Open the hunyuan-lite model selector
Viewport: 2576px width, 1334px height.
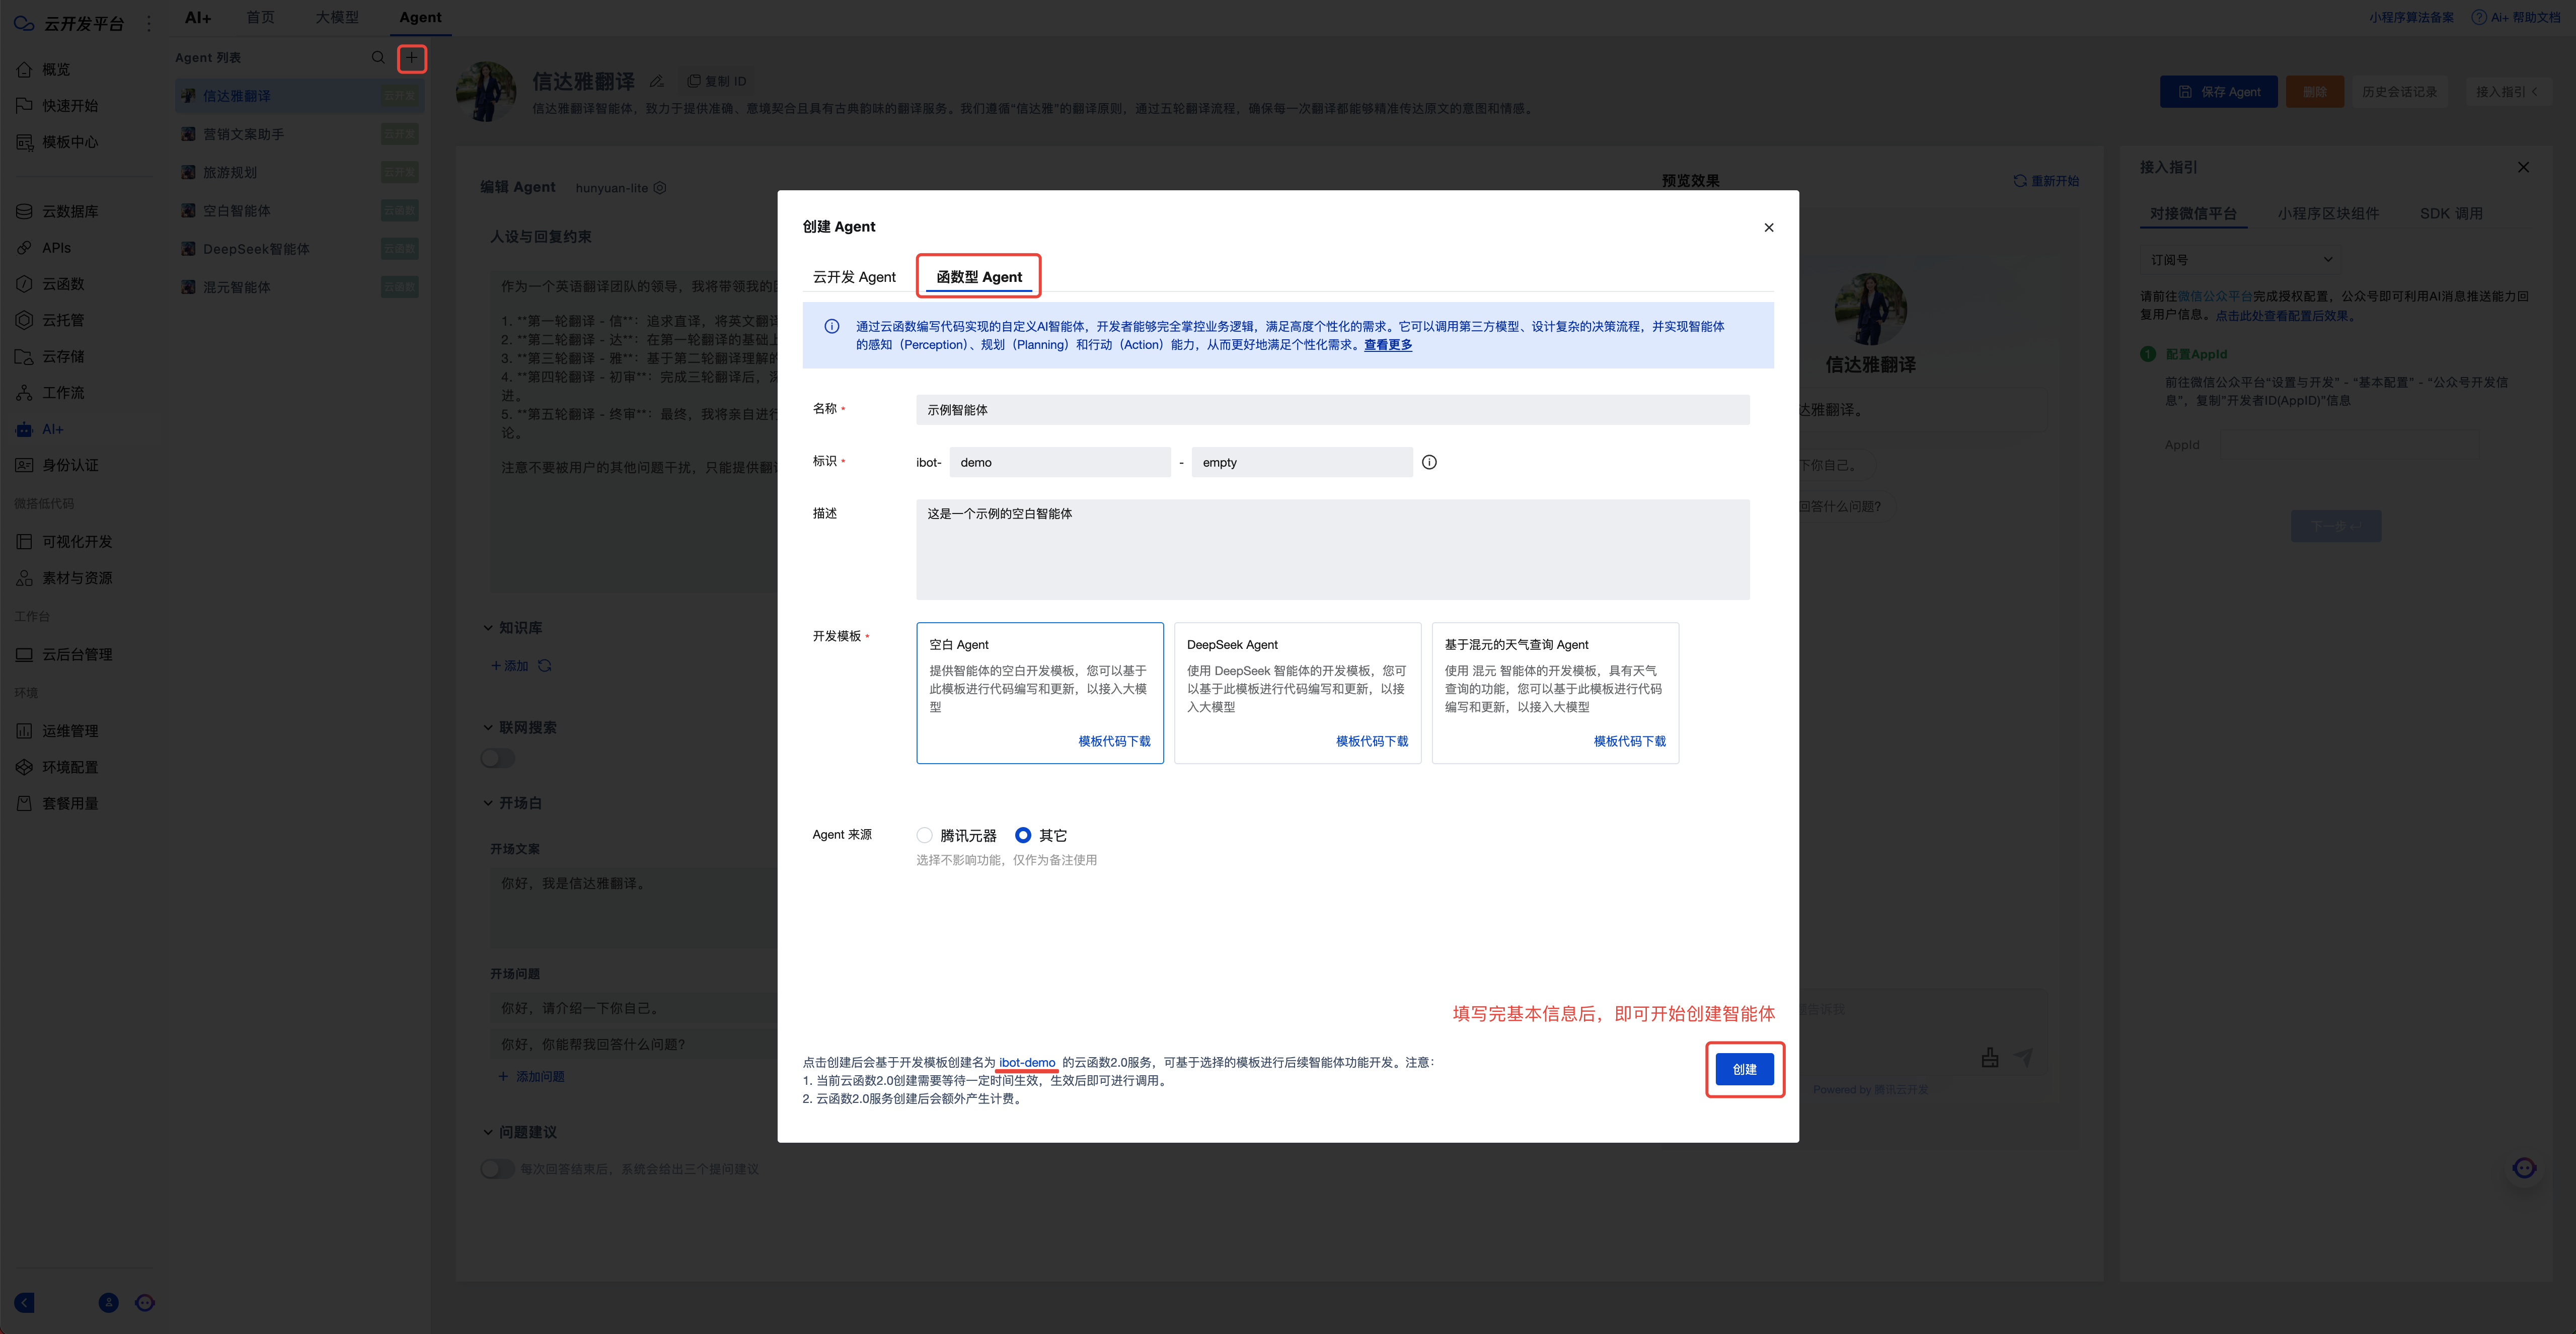pyautogui.click(x=620, y=188)
